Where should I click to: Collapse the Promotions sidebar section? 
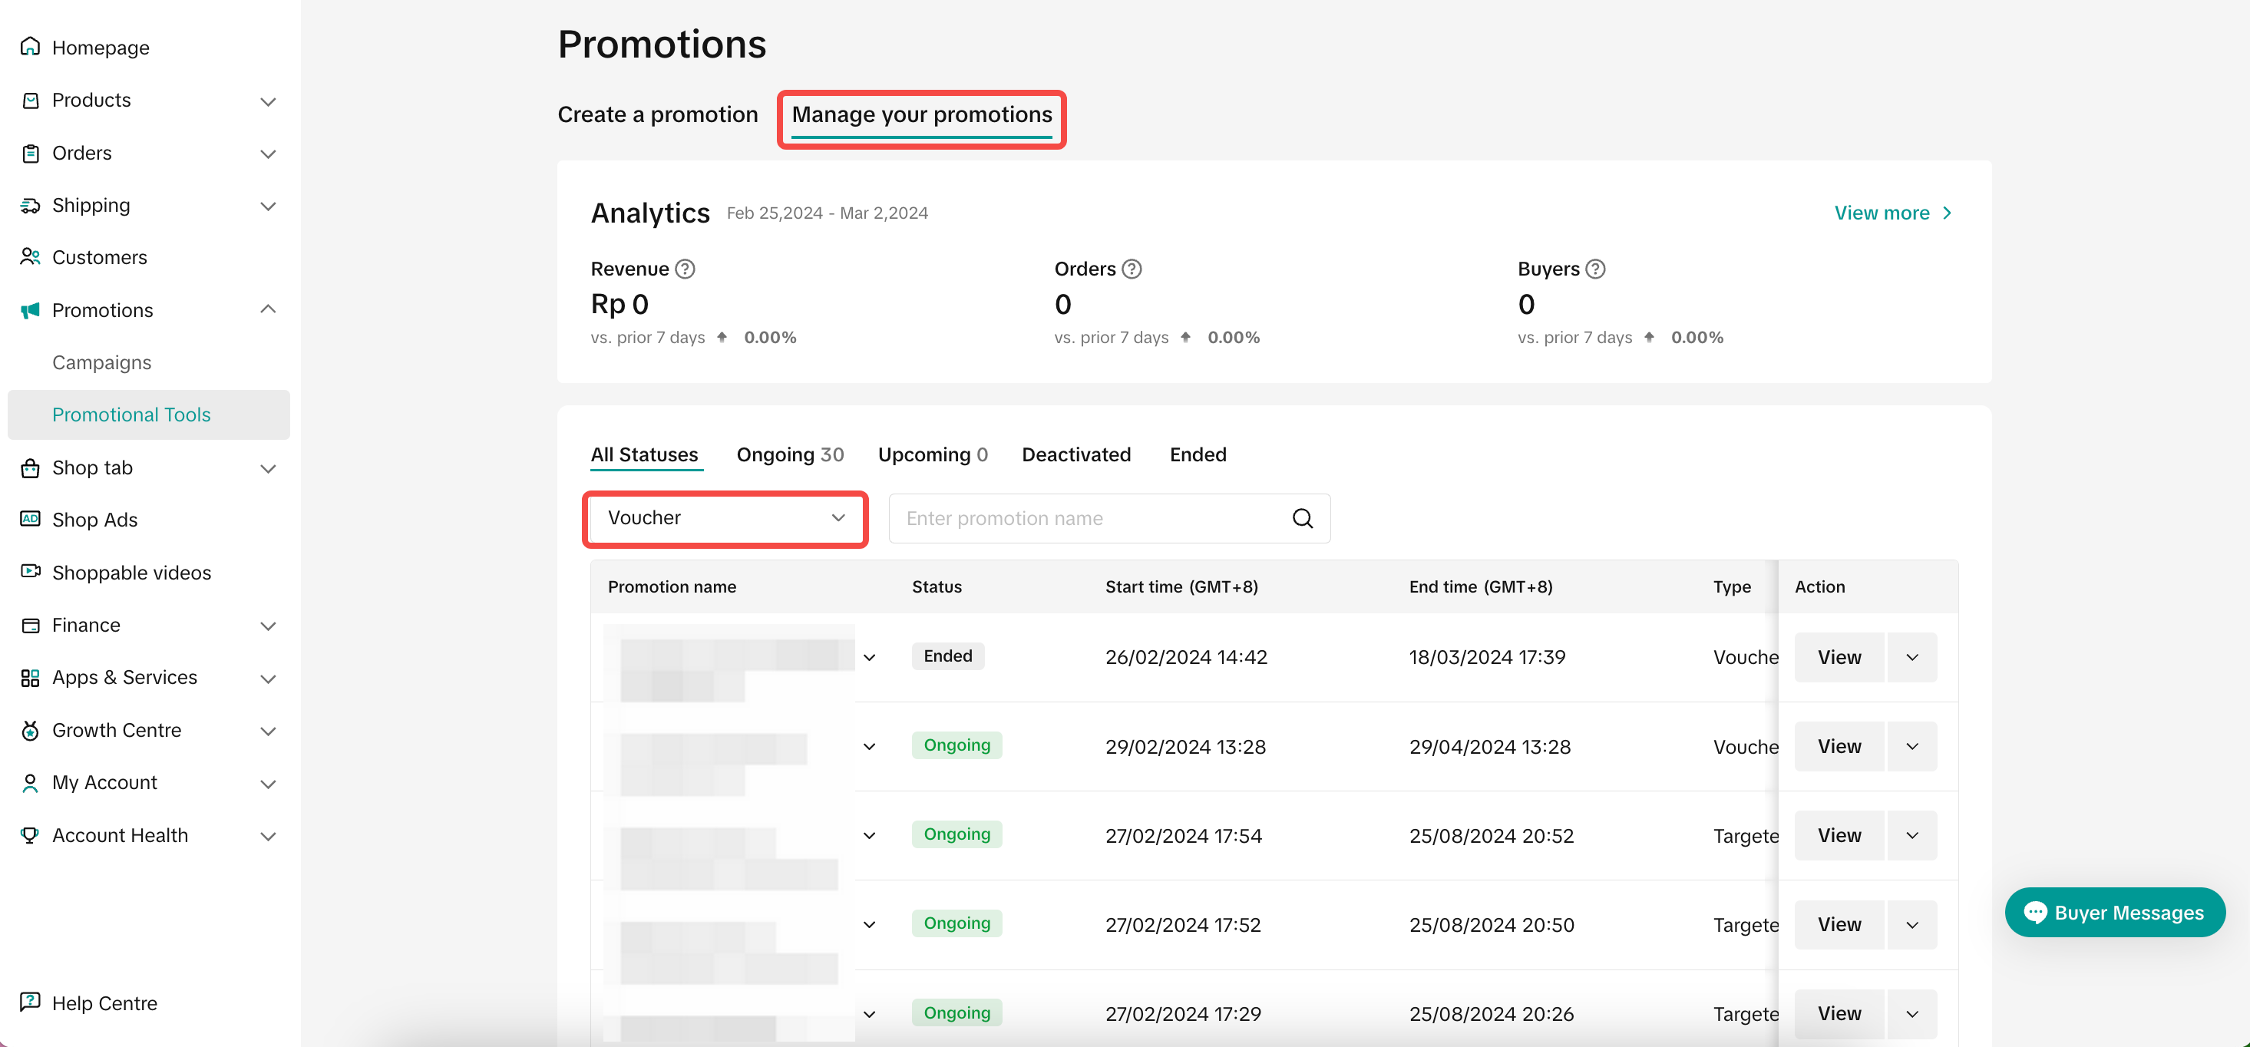tap(268, 310)
